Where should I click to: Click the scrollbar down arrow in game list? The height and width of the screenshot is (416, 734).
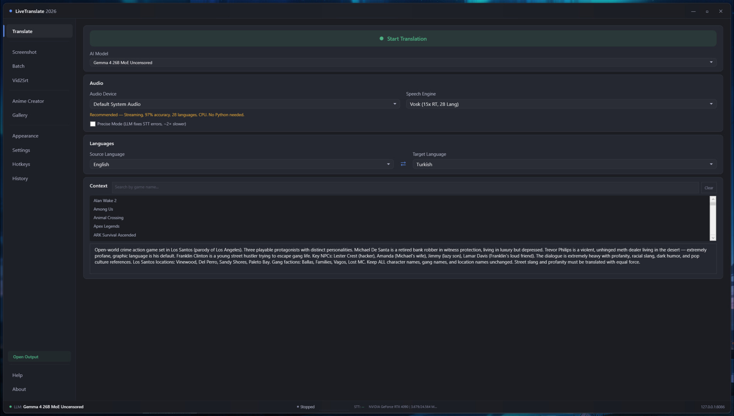pos(713,238)
